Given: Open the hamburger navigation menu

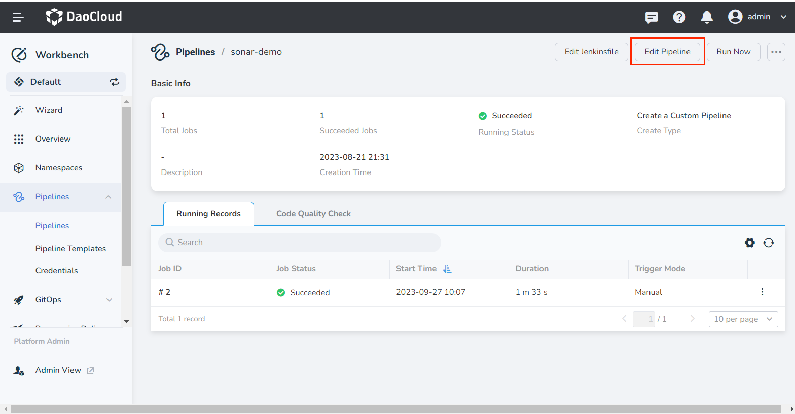Looking at the screenshot, I should 18,17.
